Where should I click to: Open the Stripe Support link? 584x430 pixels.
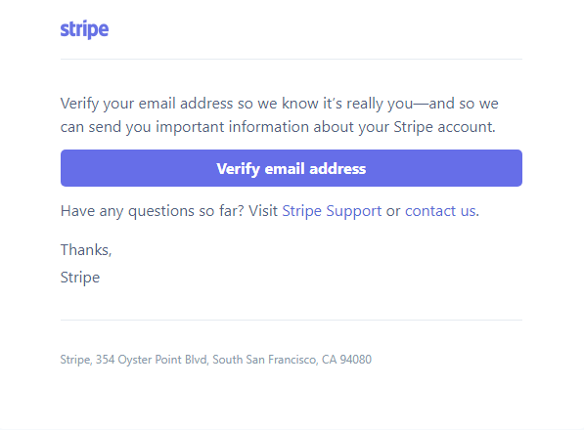pos(332,211)
